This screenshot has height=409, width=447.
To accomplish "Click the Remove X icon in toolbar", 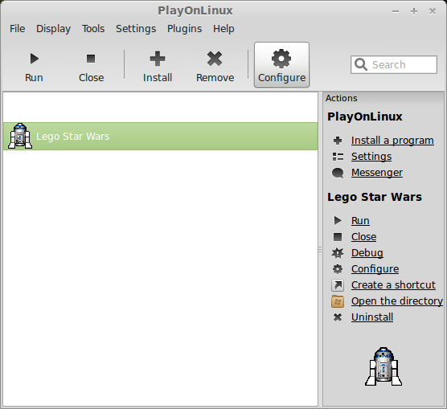I will pos(215,59).
